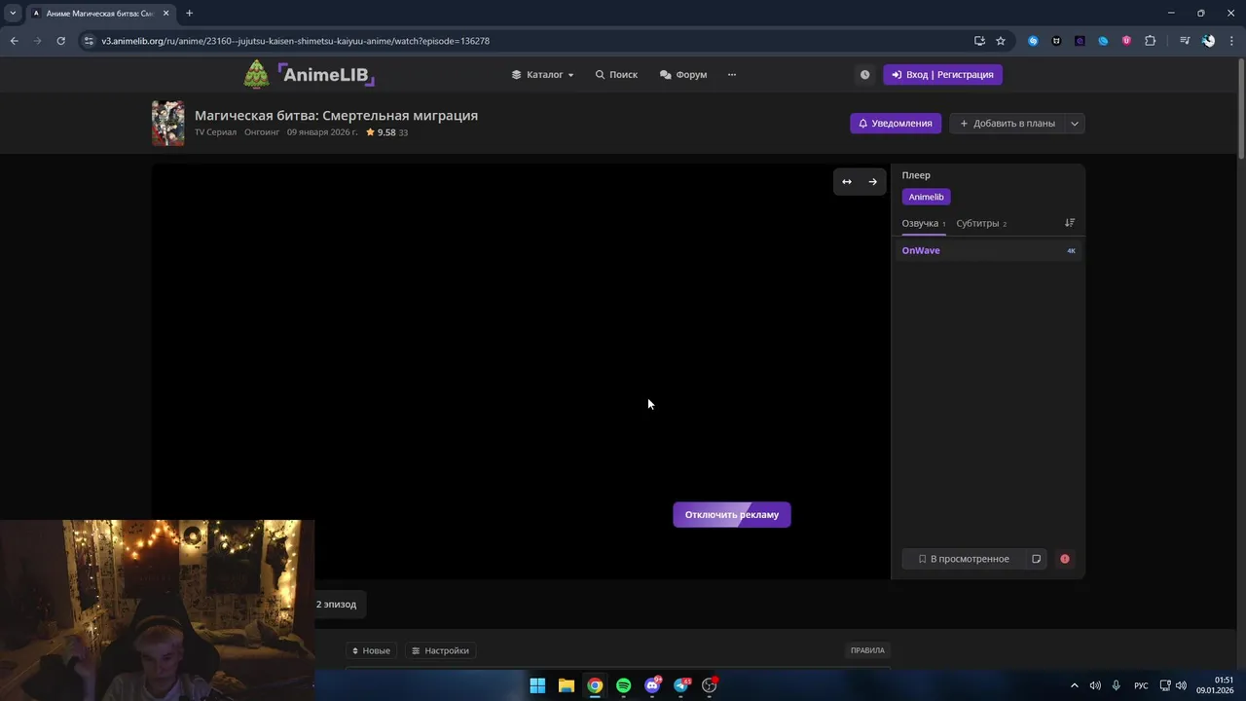1246x701 pixels.
Task: Open the title Магическая битва: Смертельная миграция
Action: (x=336, y=115)
